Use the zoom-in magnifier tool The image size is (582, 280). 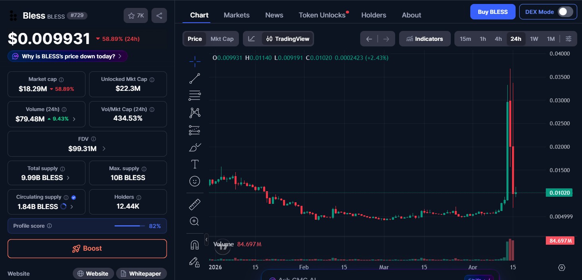pyautogui.click(x=194, y=221)
